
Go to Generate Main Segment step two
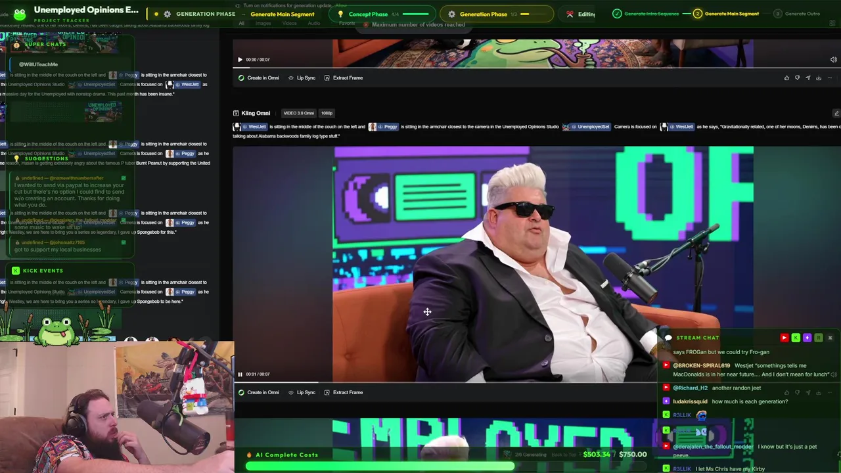click(x=727, y=14)
